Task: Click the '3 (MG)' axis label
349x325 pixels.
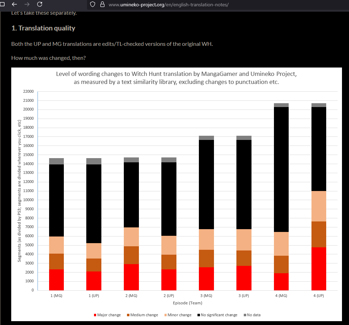Action: pyautogui.click(x=206, y=296)
